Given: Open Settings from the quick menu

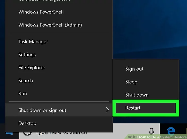Looking at the screenshot, I should 27,55.
